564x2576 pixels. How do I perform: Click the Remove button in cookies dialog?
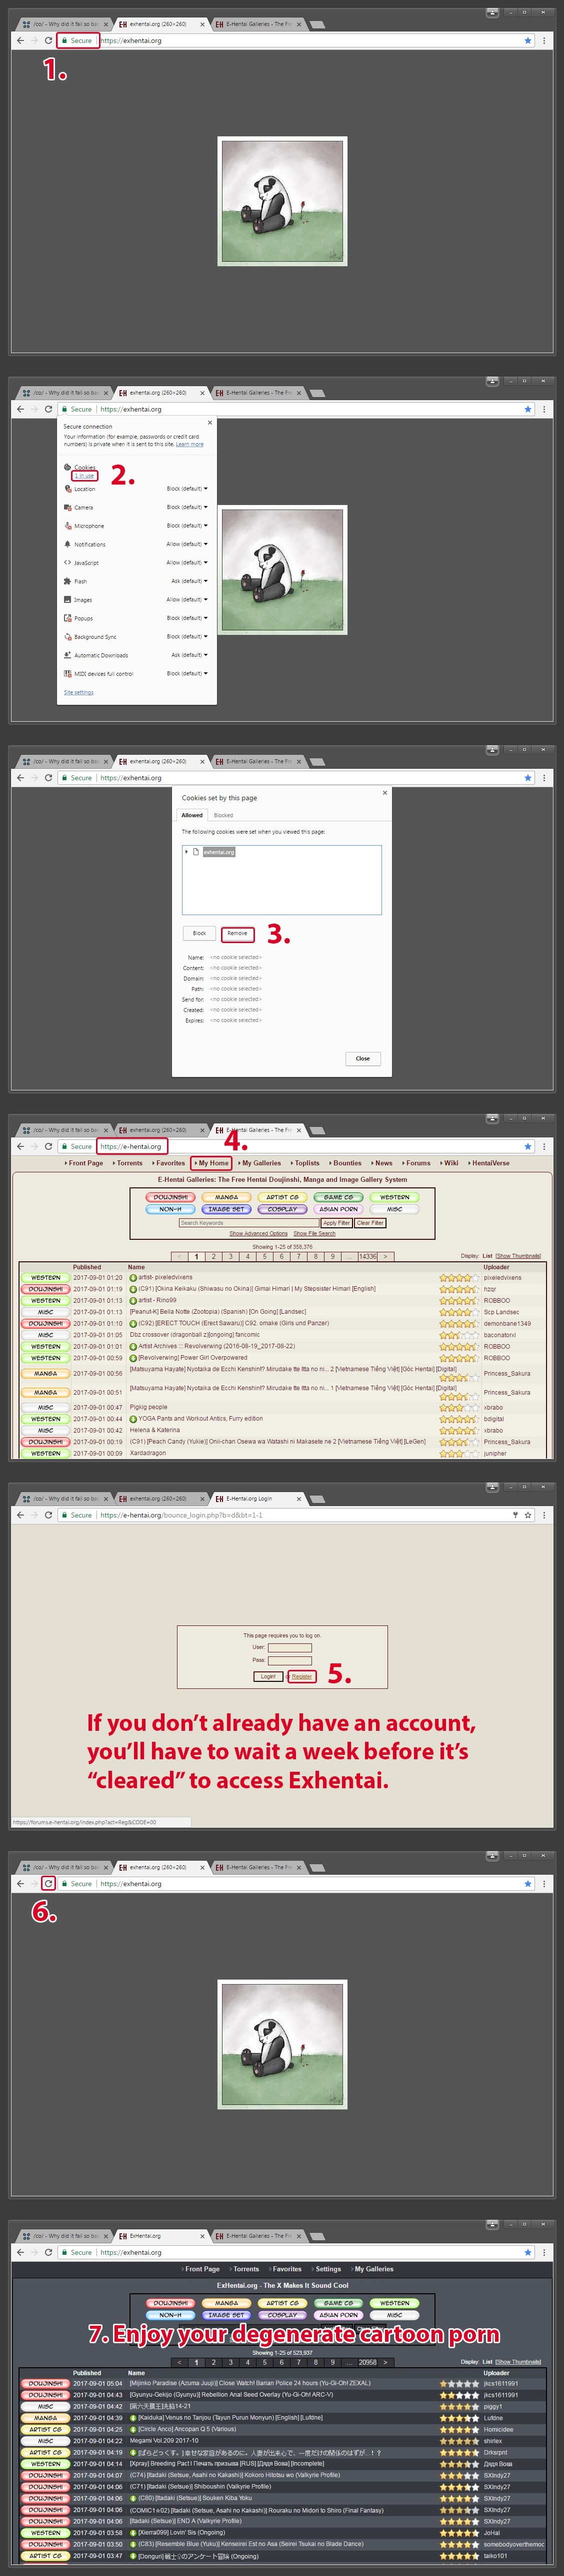click(x=237, y=934)
